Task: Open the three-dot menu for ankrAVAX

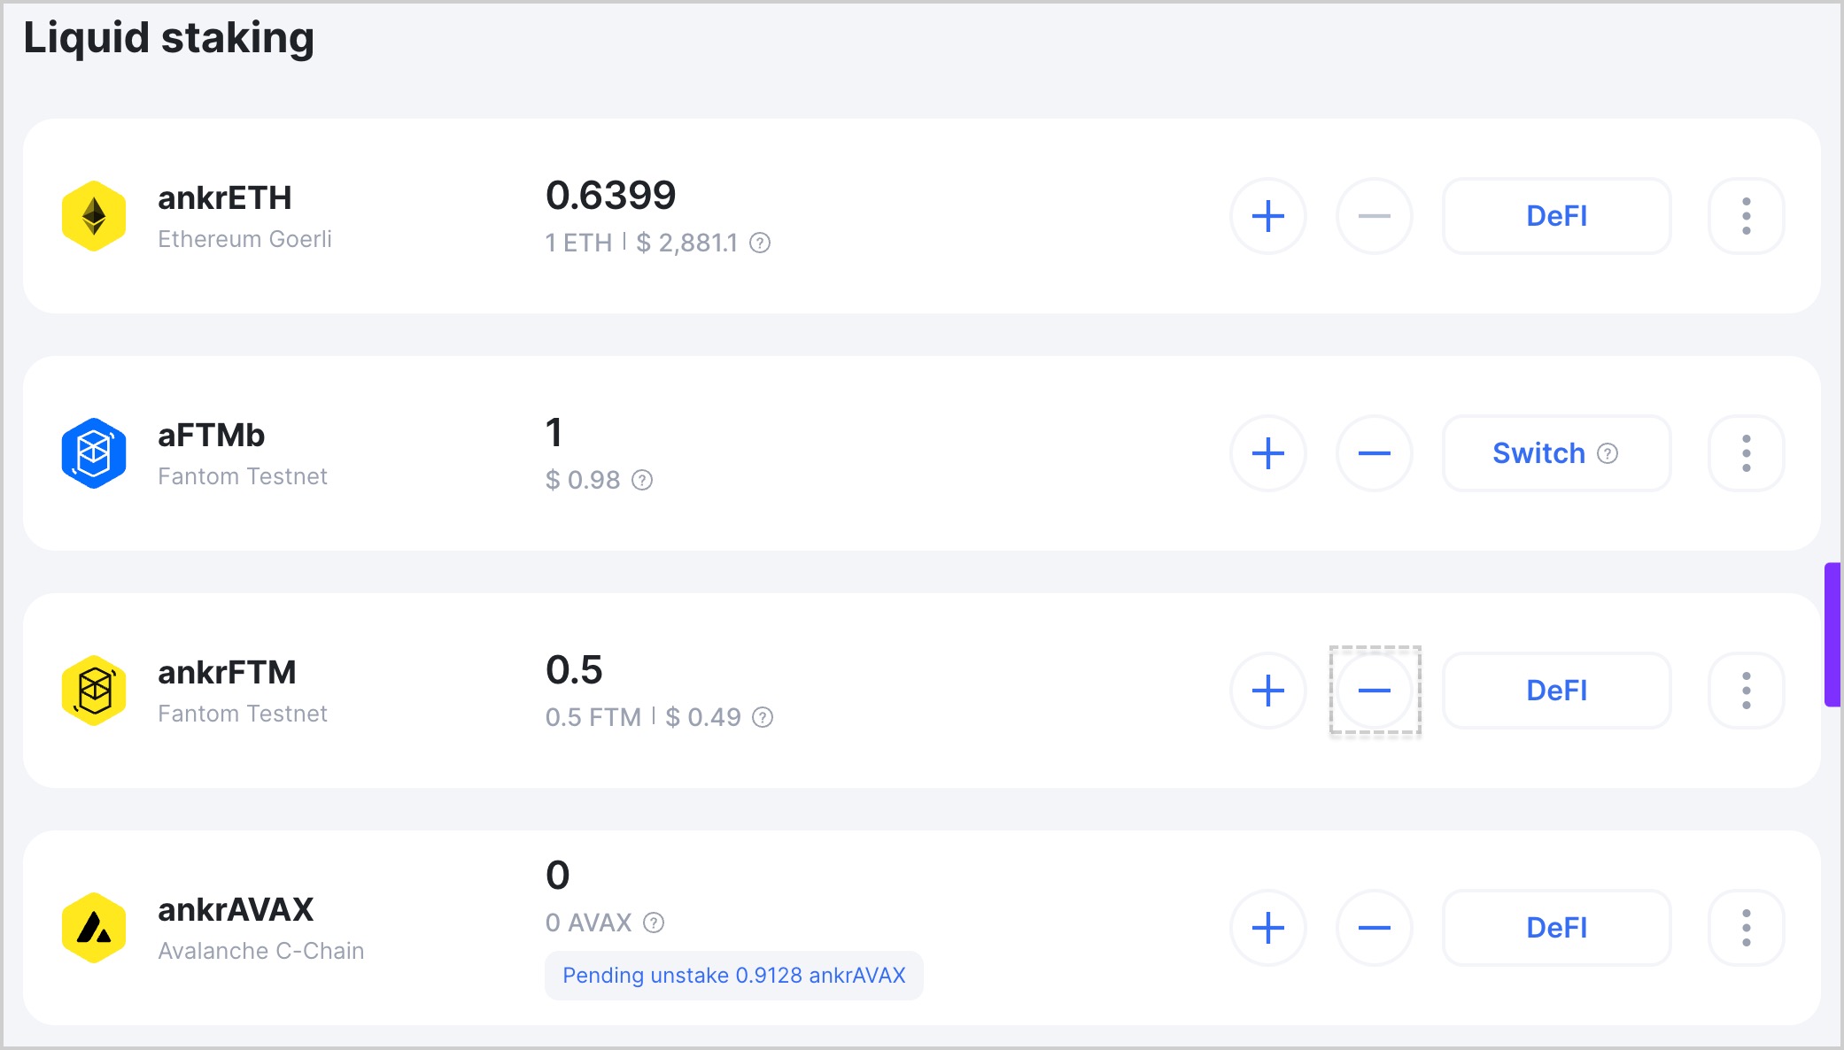Action: [x=1746, y=928]
